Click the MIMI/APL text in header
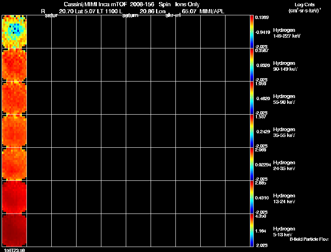The width and height of the screenshot is (331, 252). [x=212, y=11]
